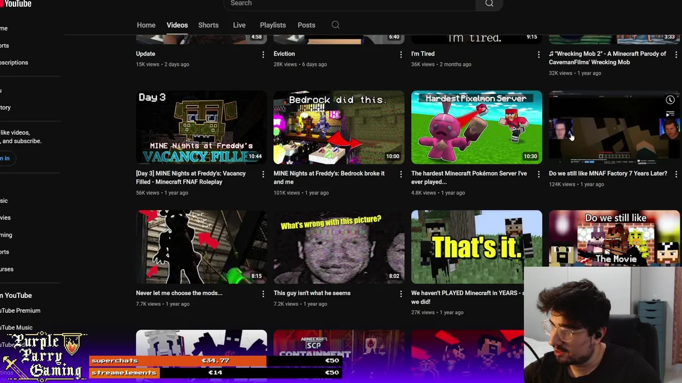
Task: Click '28K views • 6 days ago' text
Action: click(300, 64)
